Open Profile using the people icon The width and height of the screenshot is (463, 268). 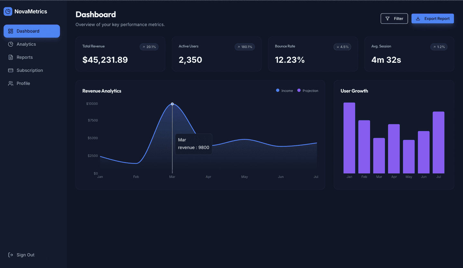[x=11, y=83]
